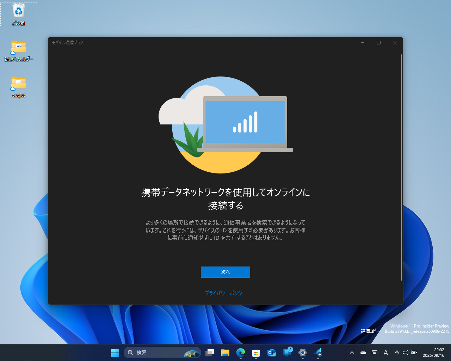451x361 pixels.
Task: Click the OneDrive cloud icon in system tray
Action: click(363, 353)
